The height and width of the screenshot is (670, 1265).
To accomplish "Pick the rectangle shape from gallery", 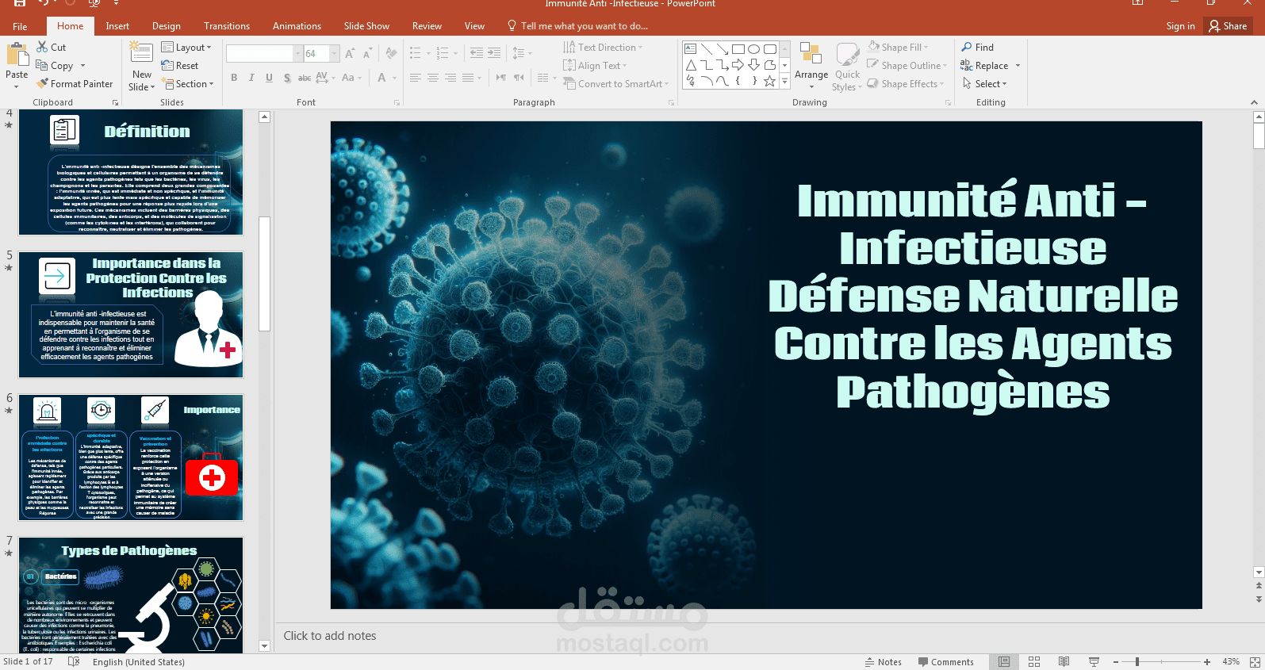I will 738,49.
